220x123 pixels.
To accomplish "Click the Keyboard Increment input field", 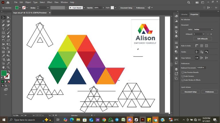I will pyautogui.click(x=201, y=67).
